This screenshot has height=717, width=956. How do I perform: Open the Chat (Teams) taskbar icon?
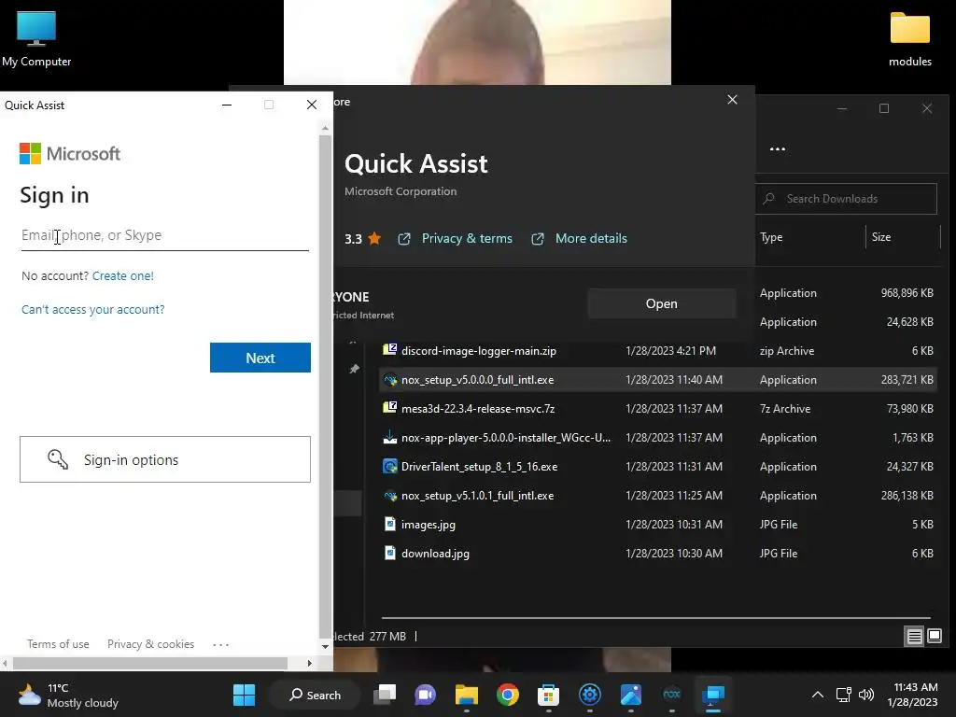click(x=425, y=695)
